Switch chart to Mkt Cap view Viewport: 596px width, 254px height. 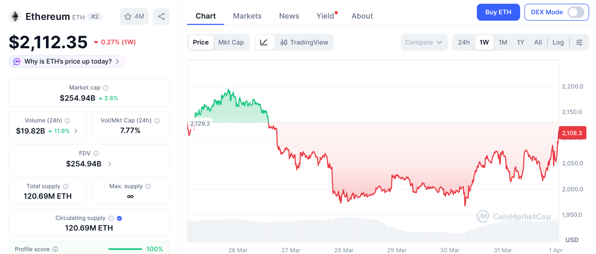coord(231,42)
